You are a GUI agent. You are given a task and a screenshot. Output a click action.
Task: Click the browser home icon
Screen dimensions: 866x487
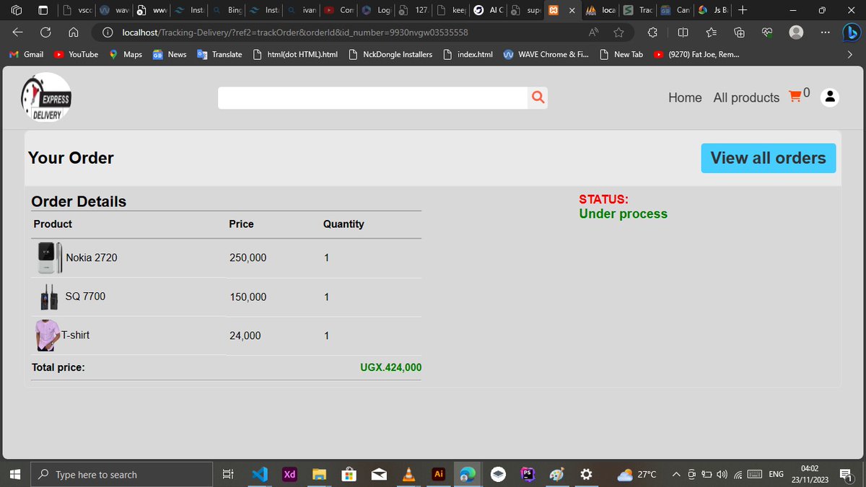(73, 32)
